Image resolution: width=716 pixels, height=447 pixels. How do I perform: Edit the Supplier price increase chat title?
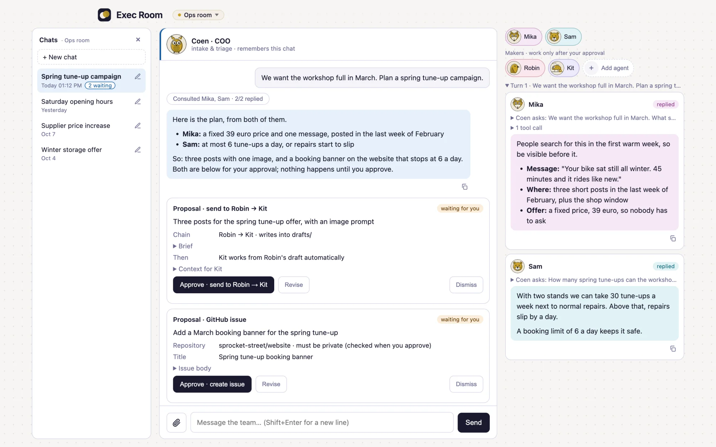pyautogui.click(x=137, y=126)
